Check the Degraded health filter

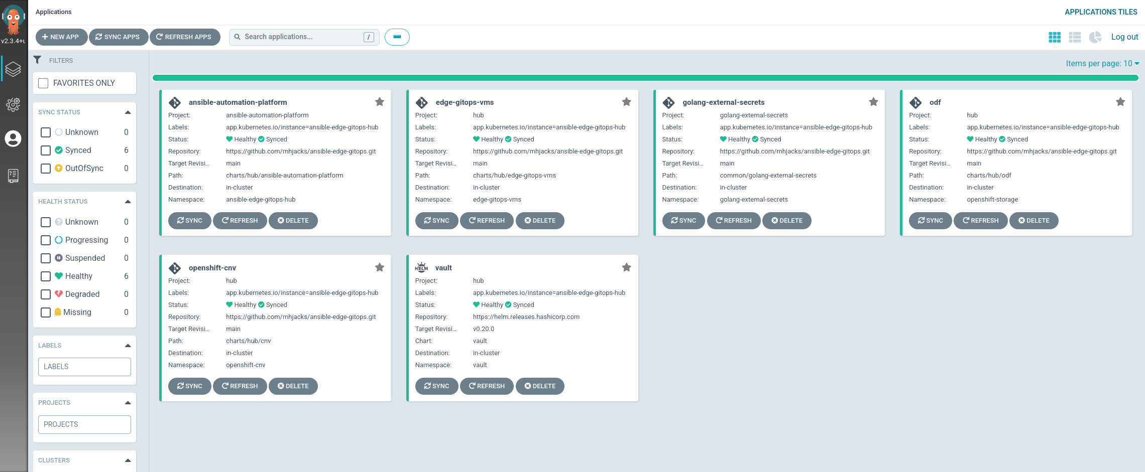pos(46,294)
